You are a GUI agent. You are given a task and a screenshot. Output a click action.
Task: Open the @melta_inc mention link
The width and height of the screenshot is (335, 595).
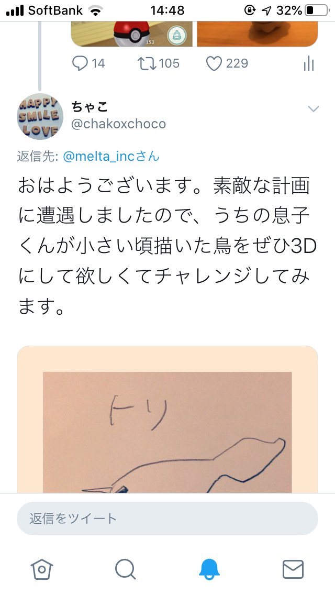pos(111,156)
